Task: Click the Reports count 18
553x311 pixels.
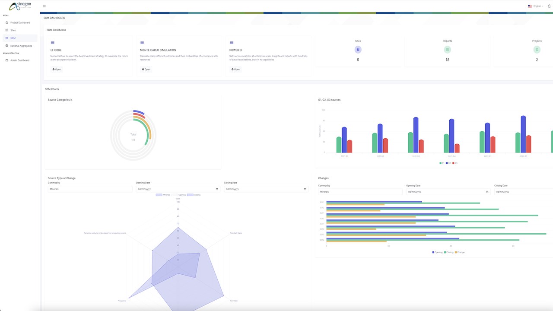Action: point(447,60)
